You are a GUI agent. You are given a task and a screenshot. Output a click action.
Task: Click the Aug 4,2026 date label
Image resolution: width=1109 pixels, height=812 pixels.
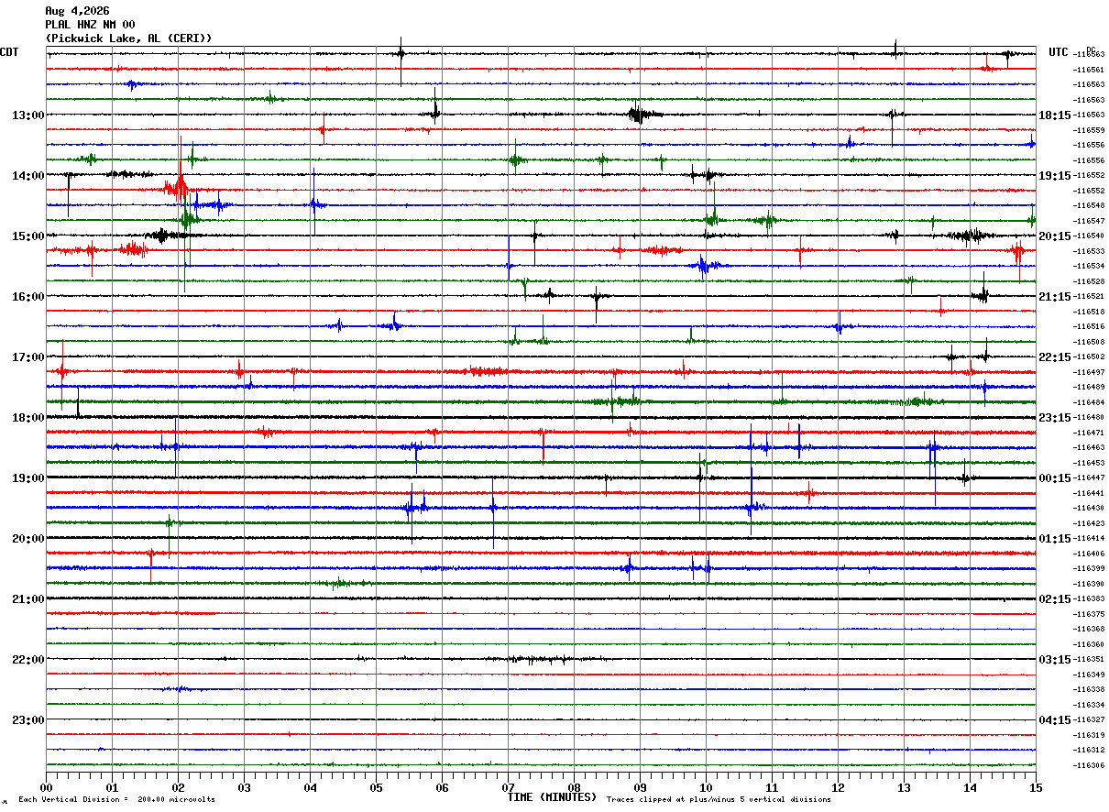[x=77, y=11]
